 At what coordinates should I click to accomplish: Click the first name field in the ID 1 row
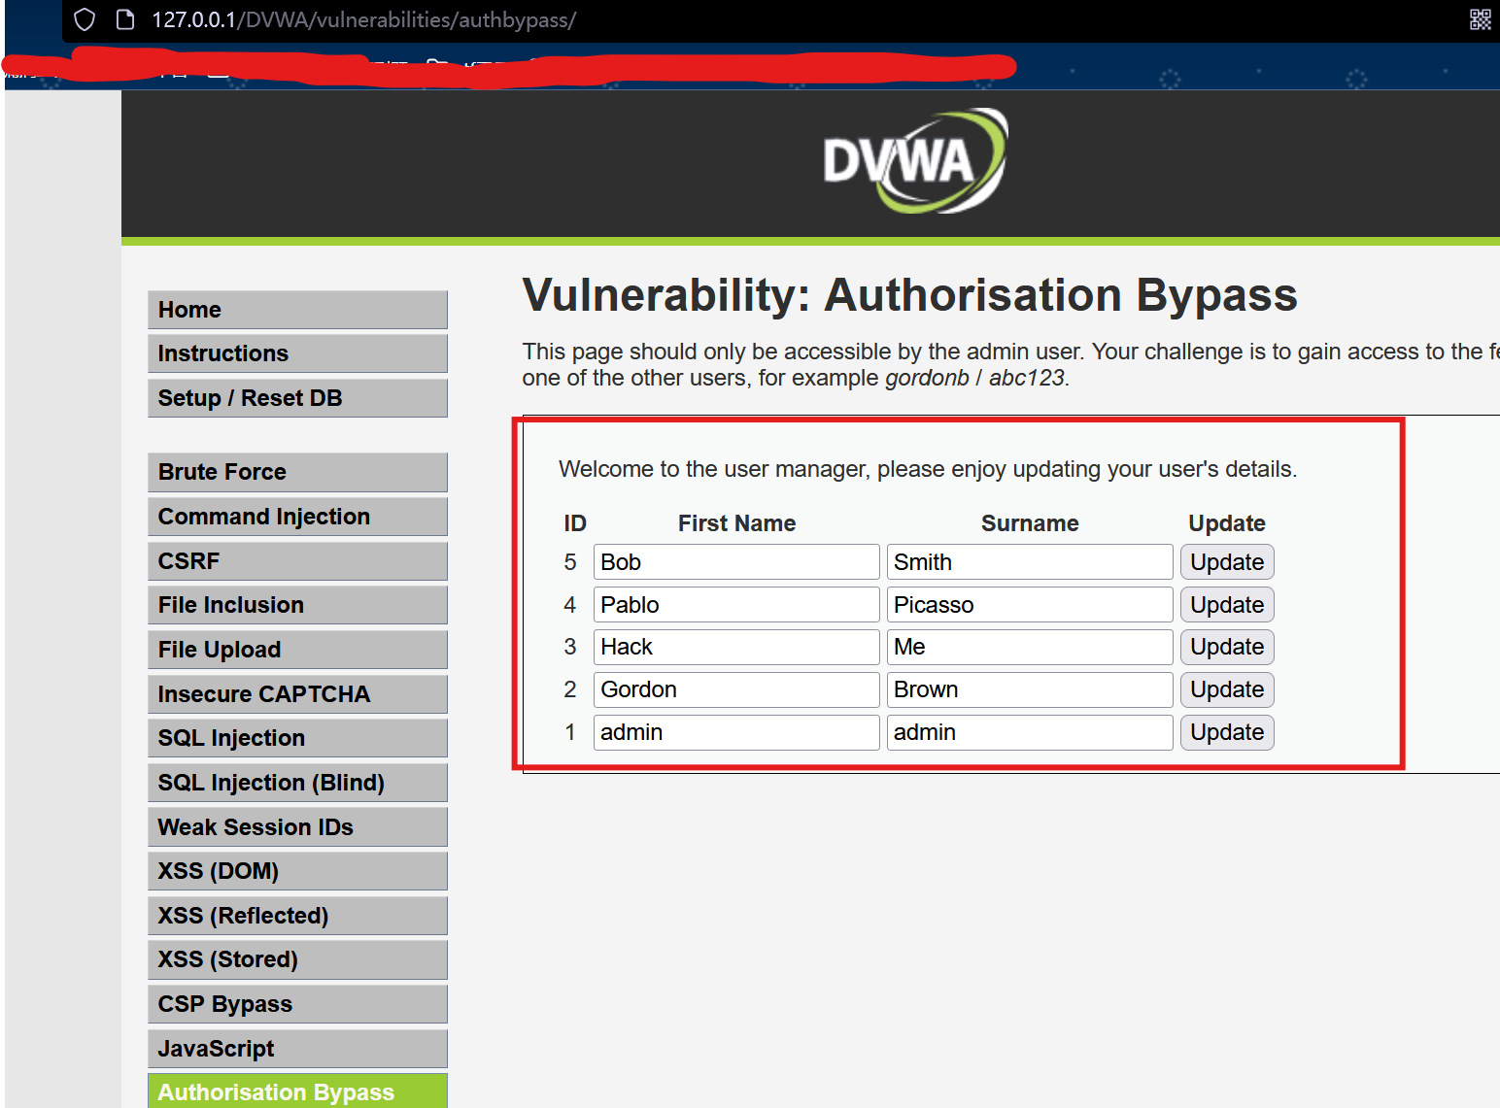click(x=736, y=732)
